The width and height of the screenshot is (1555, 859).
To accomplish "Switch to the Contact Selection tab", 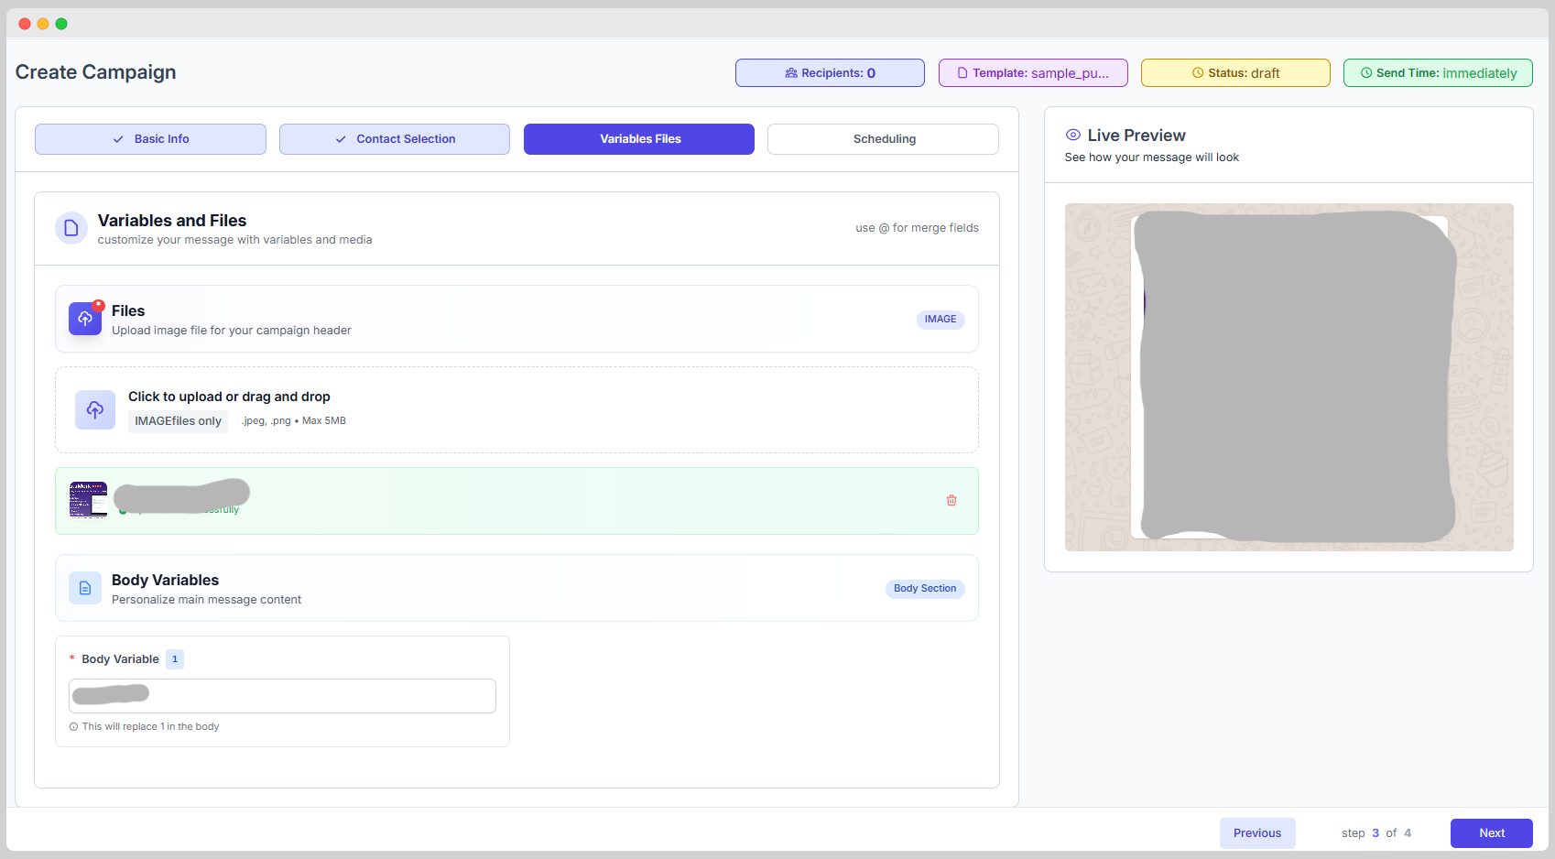I will pos(395,139).
